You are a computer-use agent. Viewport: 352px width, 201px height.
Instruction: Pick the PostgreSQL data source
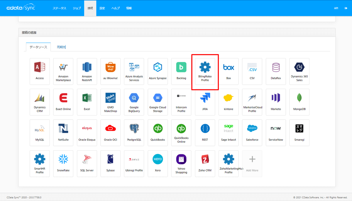(134, 133)
